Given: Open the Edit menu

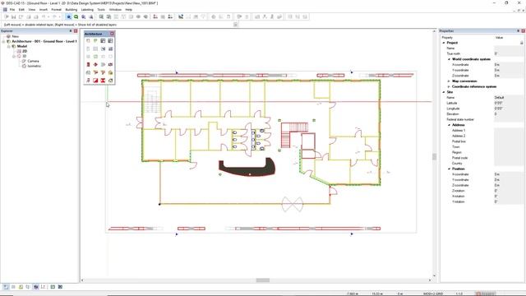Looking at the screenshot, I should [21, 10].
